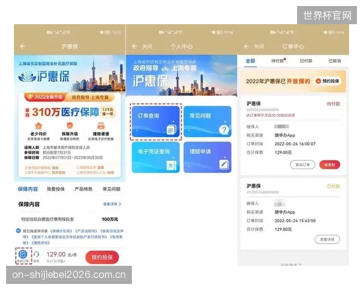
Task: Tap red 去支付 button
Action: 330,165
